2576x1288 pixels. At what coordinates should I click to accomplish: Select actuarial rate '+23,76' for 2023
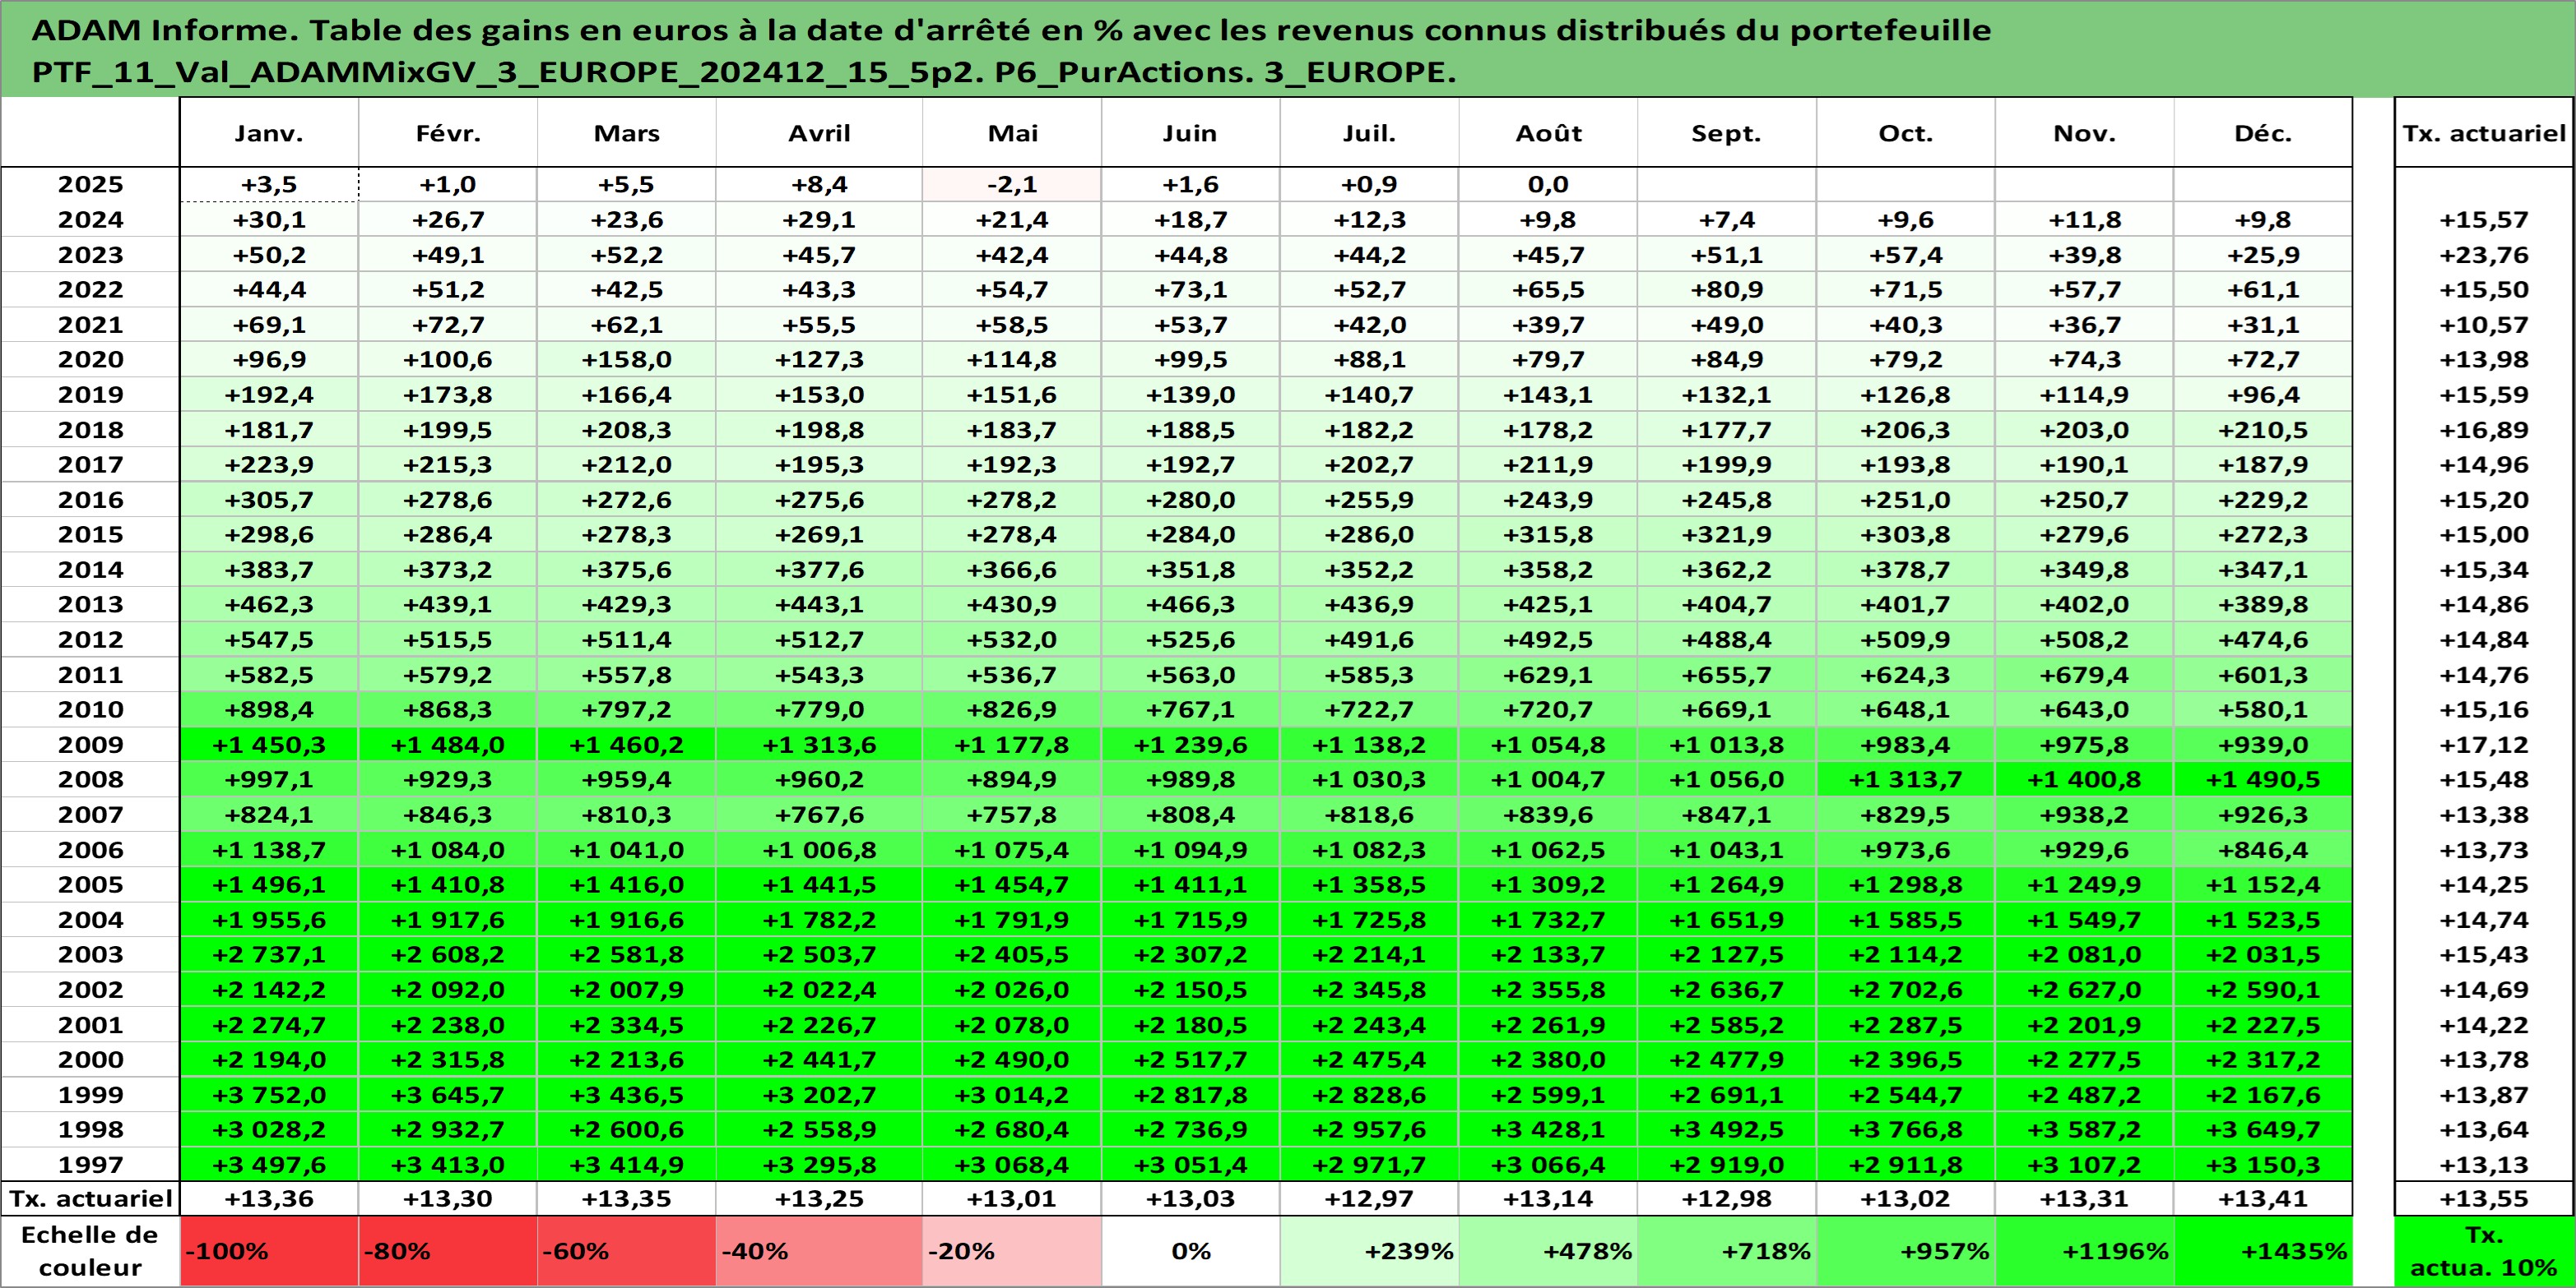pyautogui.click(x=2484, y=255)
